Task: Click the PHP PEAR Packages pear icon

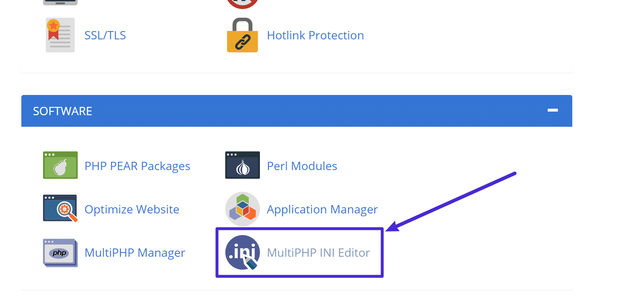Action: (x=60, y=165)
